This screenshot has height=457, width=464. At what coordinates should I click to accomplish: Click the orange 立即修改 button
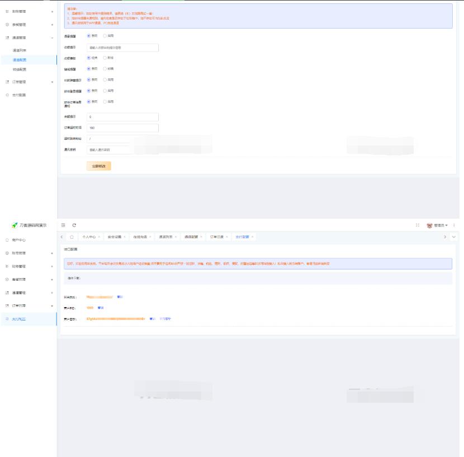click(98, 166)
